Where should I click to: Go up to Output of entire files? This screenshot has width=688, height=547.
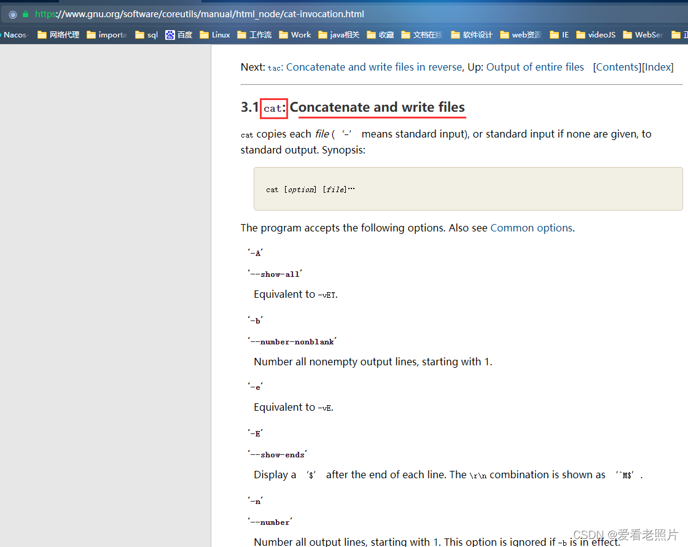coord(535,67)
